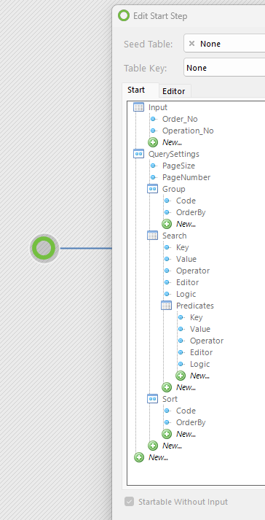Open the Table Key dropdown

pyautogui.click(x=224, y=68)
